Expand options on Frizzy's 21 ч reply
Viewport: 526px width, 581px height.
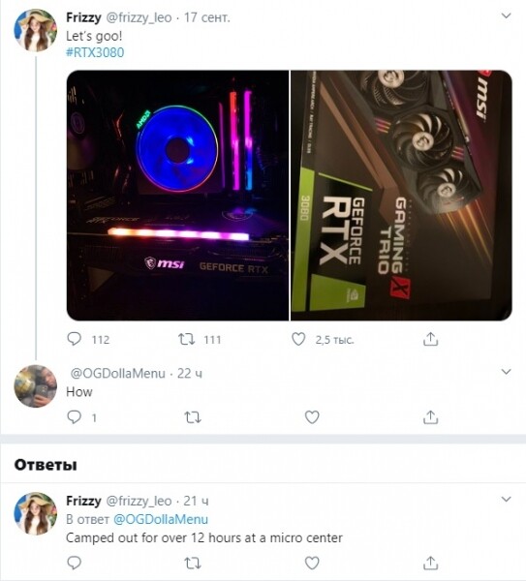(x=506, y=499)
